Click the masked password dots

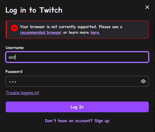tap(13, 82)
